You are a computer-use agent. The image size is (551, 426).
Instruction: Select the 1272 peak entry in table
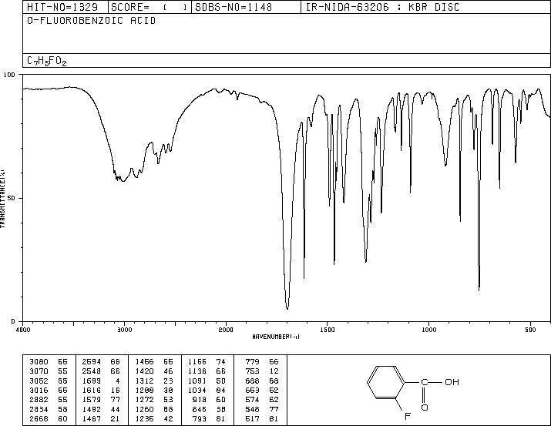click(154, 400)
